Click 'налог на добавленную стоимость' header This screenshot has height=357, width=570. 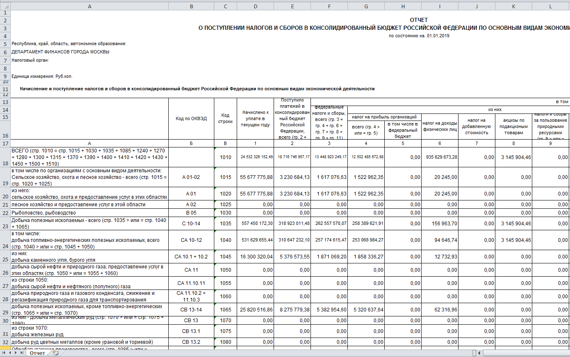point(477,126)
